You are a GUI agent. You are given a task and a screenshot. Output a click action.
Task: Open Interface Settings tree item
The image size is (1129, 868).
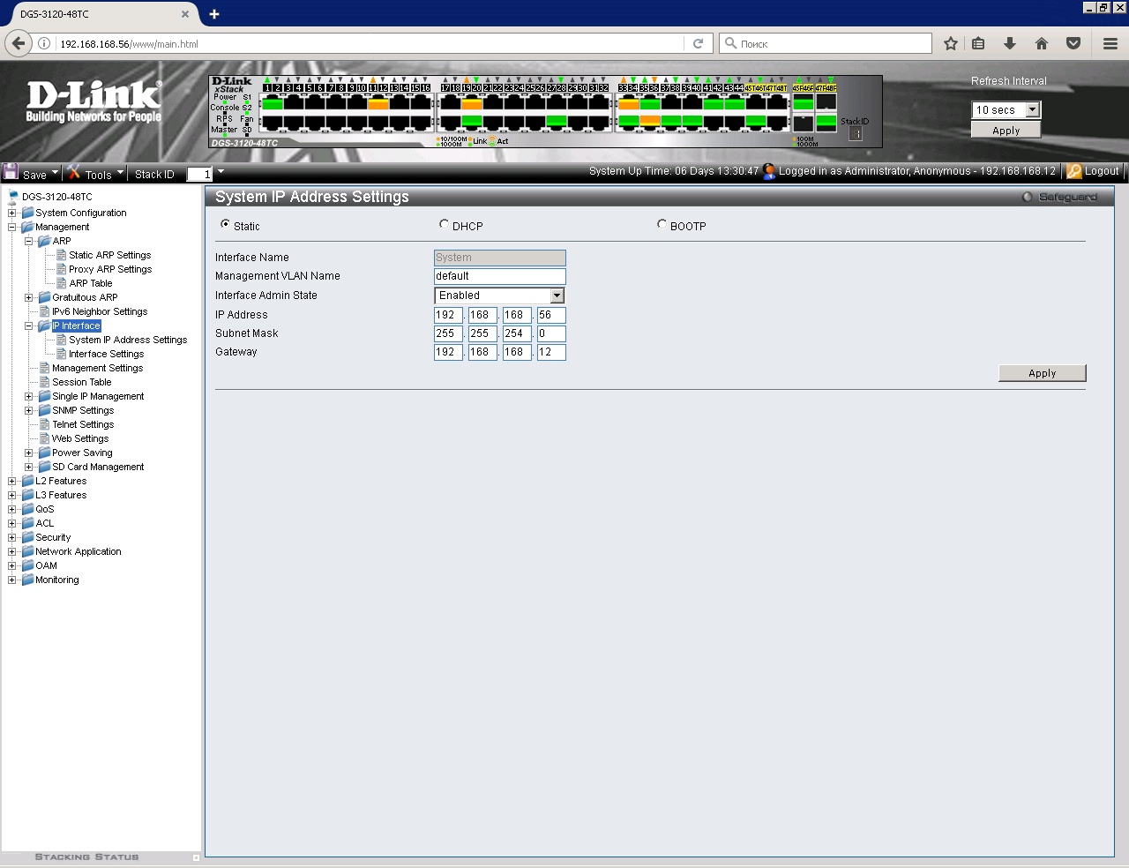click(106, 354)
